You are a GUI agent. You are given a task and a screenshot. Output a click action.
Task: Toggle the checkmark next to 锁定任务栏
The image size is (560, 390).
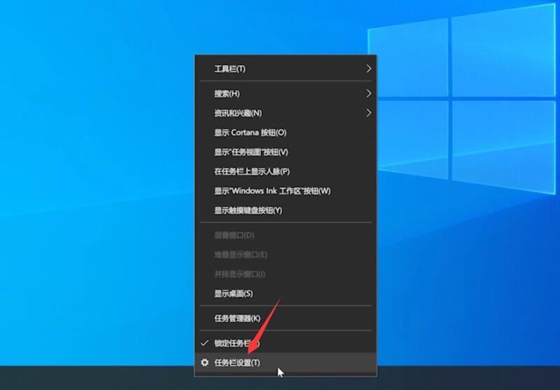(204, 343)
